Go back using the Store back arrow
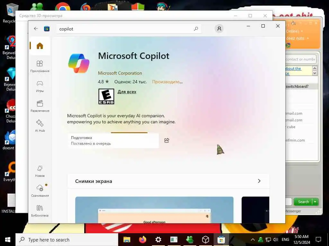Screen dimensions: 329x246 pyautogui.click(x=36, y=29)
